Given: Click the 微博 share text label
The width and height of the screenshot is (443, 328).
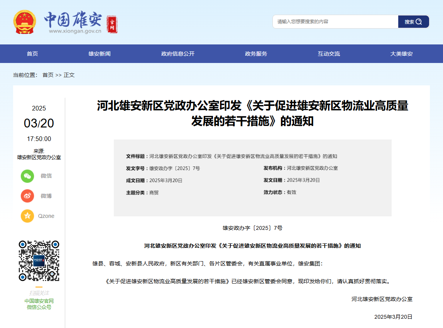Looking at the screenshot, I should 46,196.
